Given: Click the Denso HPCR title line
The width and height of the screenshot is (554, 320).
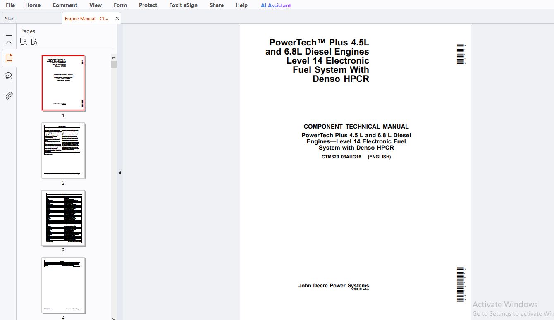Looking at the screenshot, I should 341,79.
